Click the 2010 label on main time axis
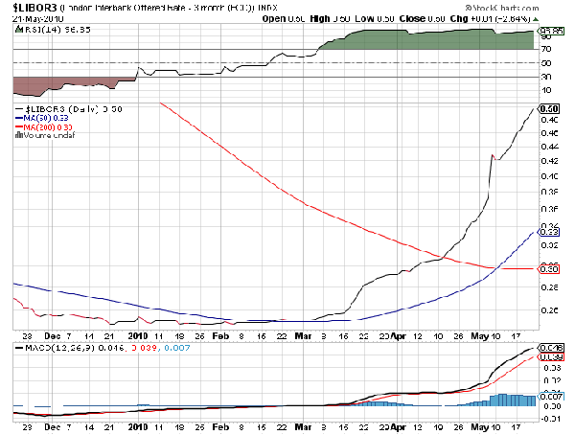 click(x=139, y=335)
